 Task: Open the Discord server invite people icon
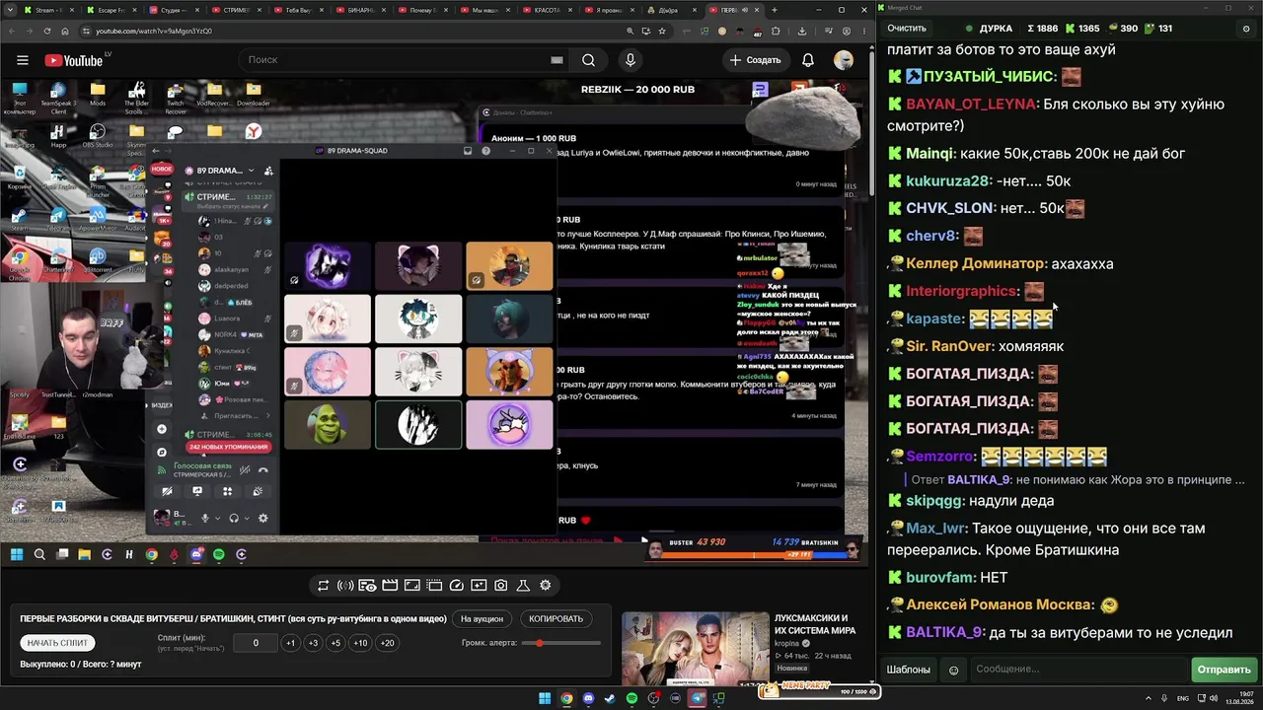(268, 171)
